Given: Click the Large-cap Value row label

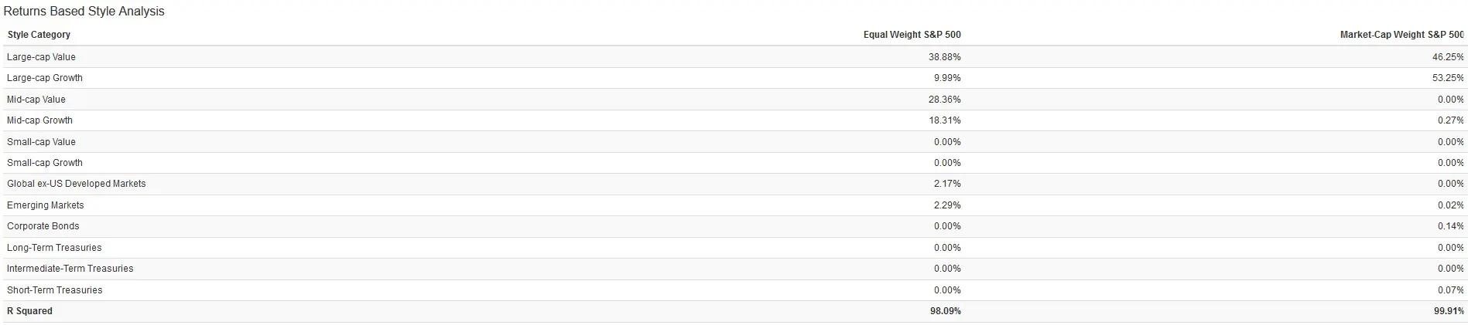Looking at the screenshot, I should [x=41, y=57].
